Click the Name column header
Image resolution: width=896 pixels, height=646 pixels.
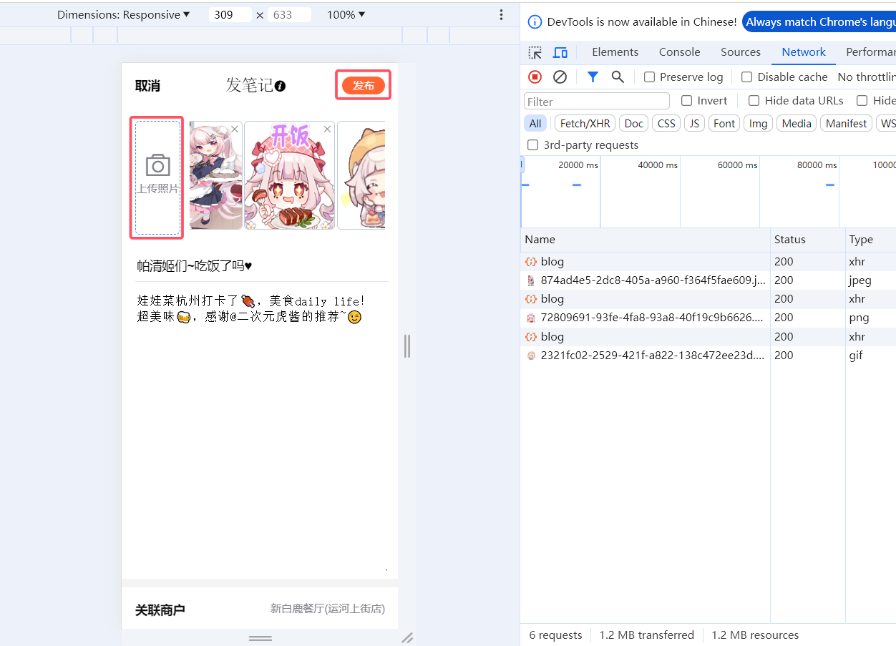pos(646,240)
